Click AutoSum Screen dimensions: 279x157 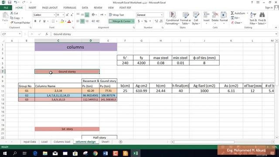pos(238,13)
